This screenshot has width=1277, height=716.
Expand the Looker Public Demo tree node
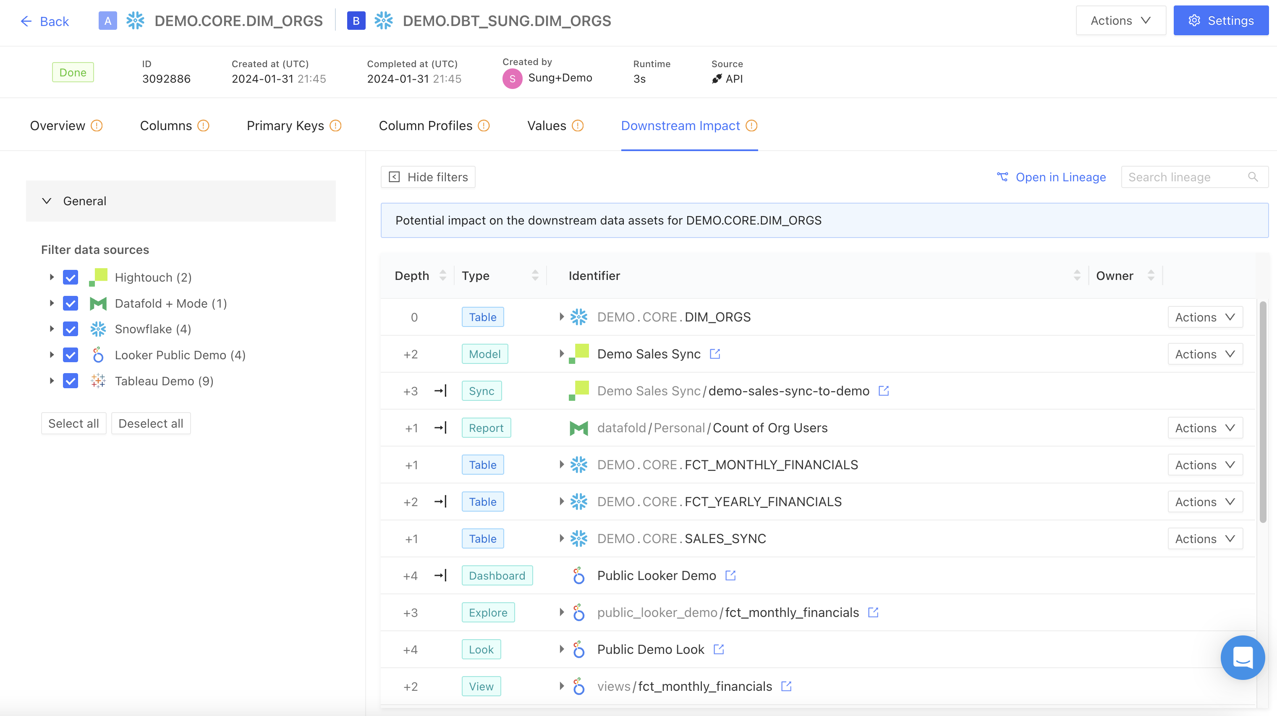52,355
